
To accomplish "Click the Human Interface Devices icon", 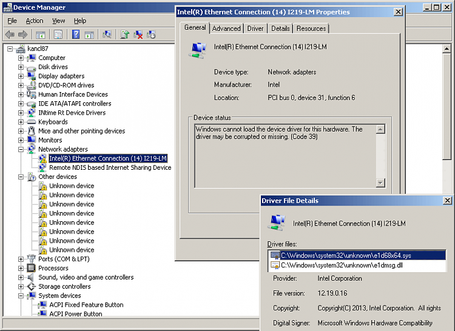I will point(32,95).
